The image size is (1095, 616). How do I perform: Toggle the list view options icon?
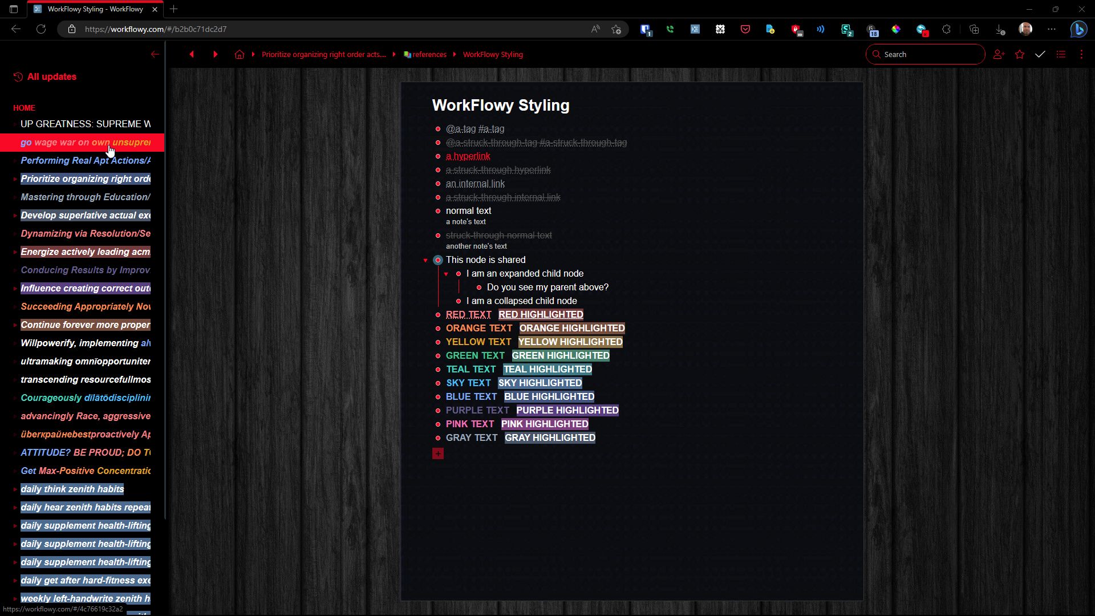point(1061,54)
